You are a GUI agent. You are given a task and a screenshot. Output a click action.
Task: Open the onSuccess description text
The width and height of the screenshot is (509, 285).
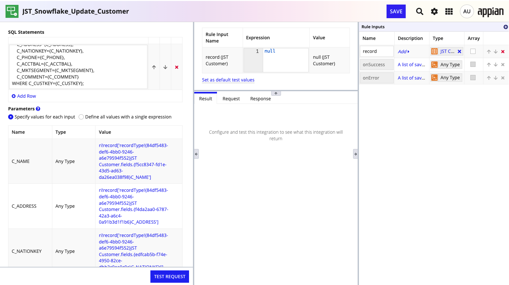click(x=411, y=65)
